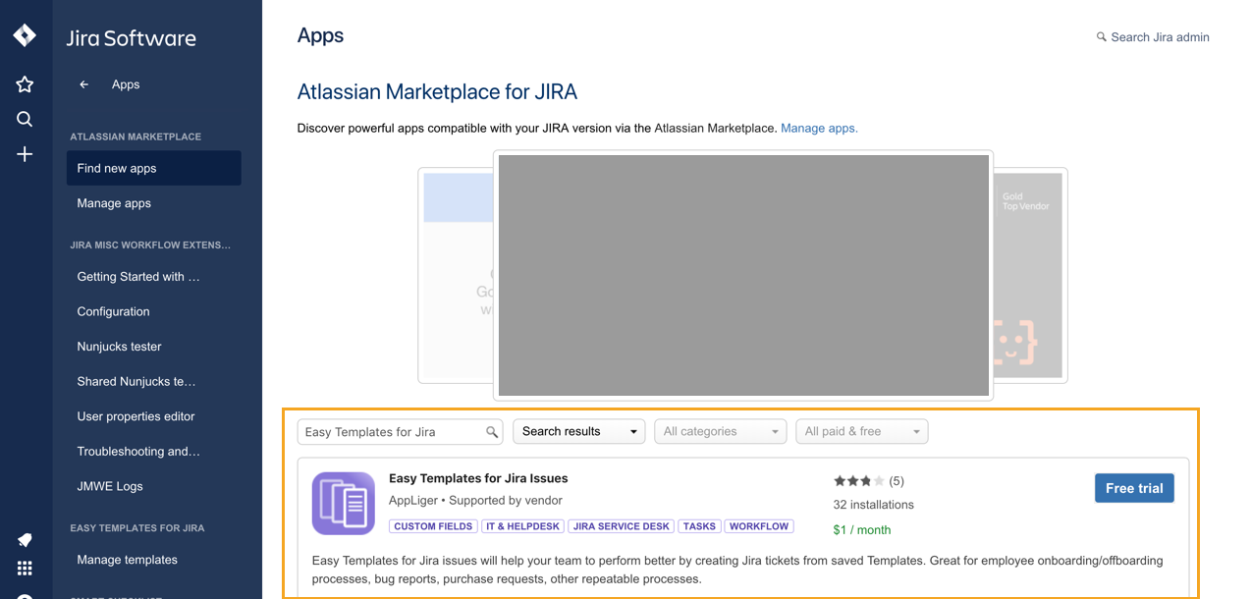1251x599 pixels.
Task: Open search from the sidebar magnifier icon
Action: [x=25, y=120]
